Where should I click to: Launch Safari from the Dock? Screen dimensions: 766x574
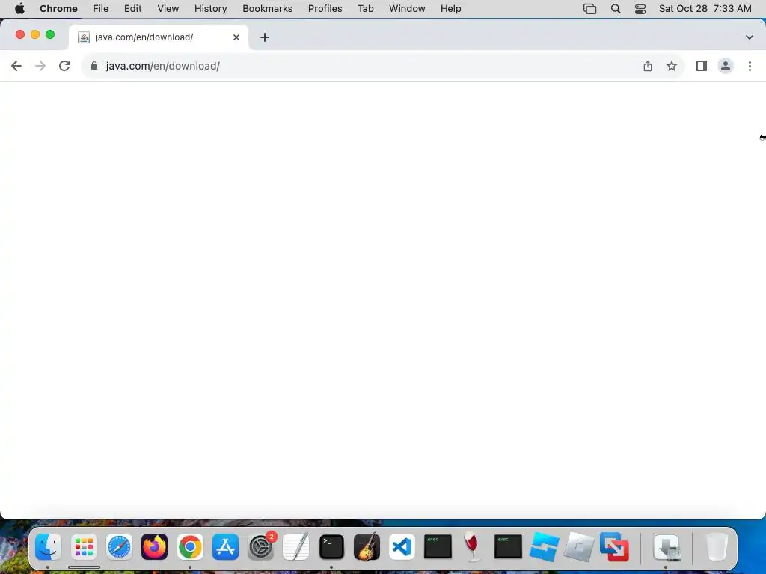click(x=119, y=546)
